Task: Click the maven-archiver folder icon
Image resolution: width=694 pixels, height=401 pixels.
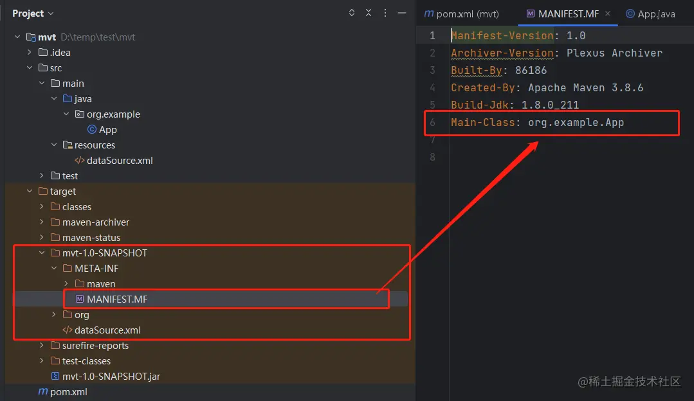Action: [x=55, y=222]
